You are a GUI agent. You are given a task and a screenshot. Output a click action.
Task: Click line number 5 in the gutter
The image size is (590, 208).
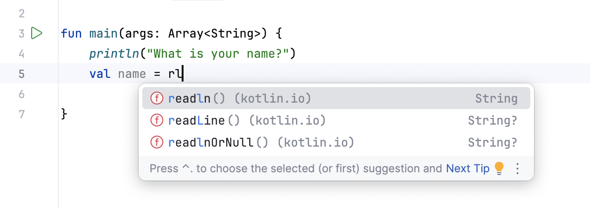coord(21,74)
